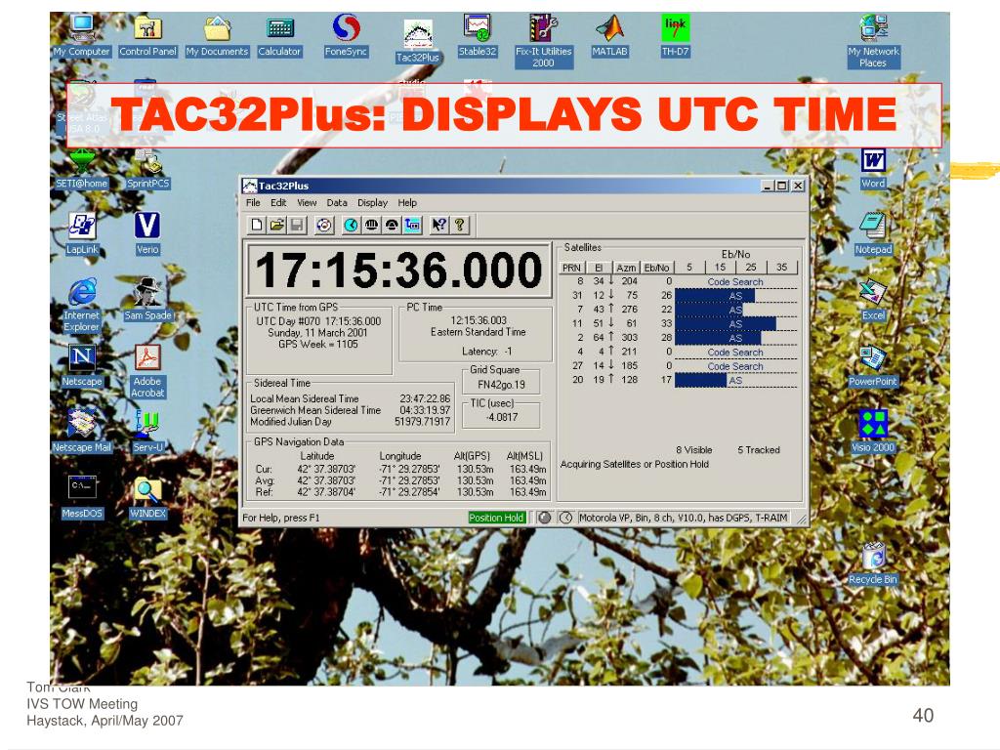The width and height of the screenshot is (1000, 750).
Task: Select the MATLAB desktop icon
Action: (609, 36)
